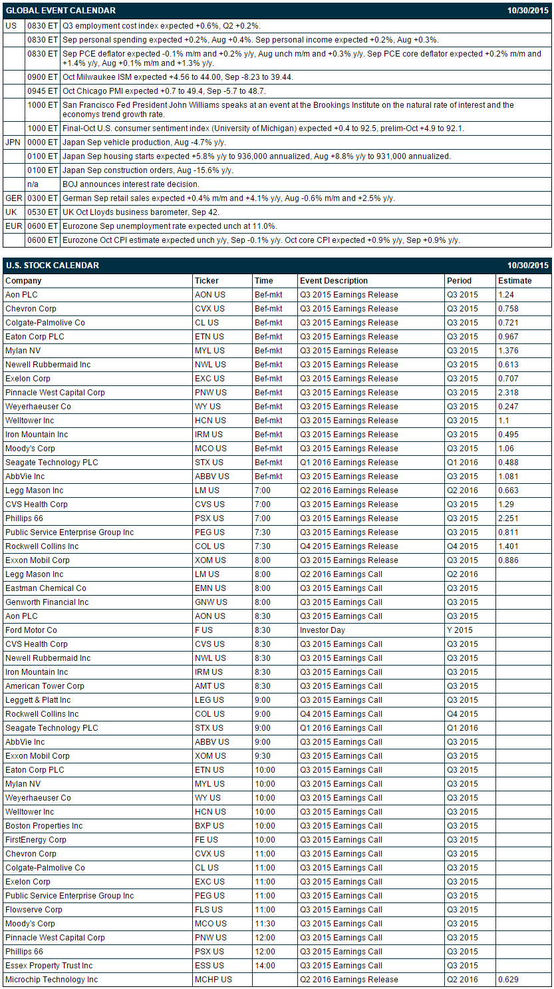The image size is (554, 989).
Task: Click the Y 2015 period cell
Action: pyautogui.click(x=460, y=630)
